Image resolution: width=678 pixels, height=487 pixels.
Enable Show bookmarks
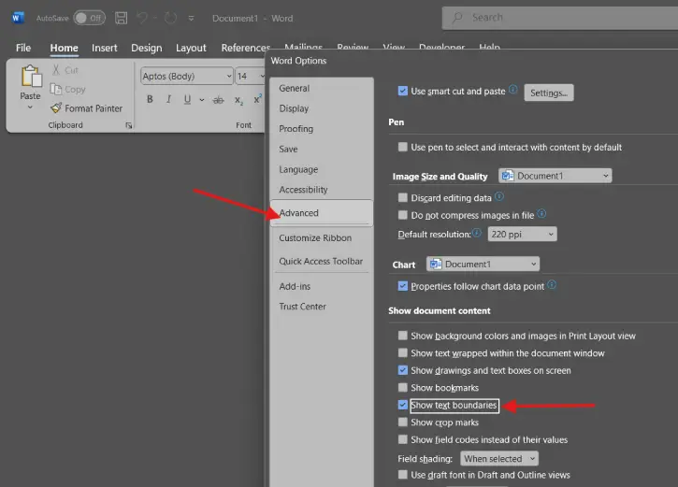(402, 388)
